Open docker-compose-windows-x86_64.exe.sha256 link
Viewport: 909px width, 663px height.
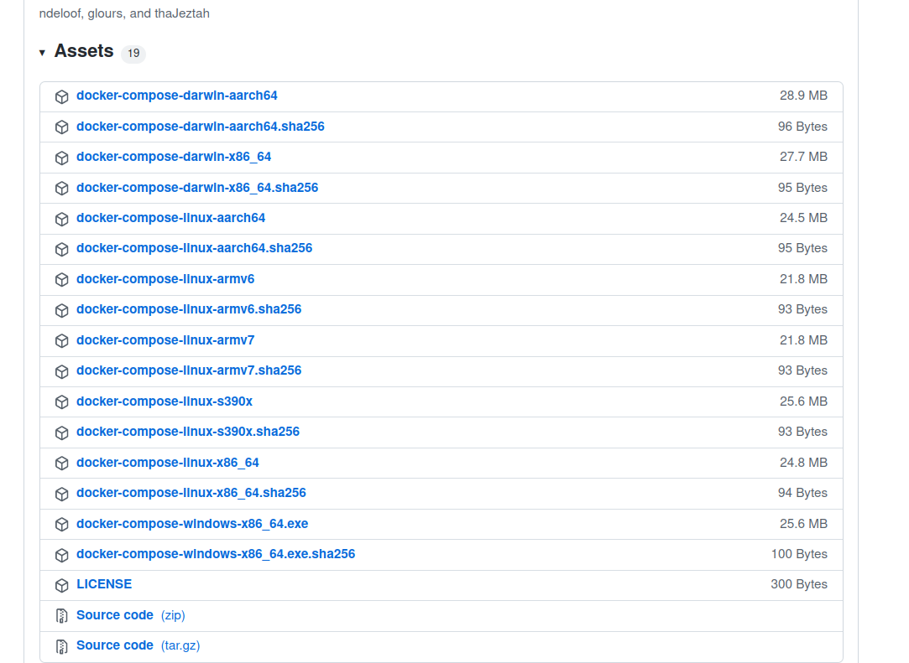coord(216,554)
